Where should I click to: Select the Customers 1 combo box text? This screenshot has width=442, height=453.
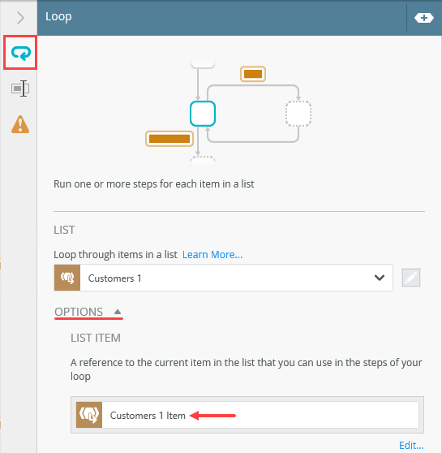114,278
